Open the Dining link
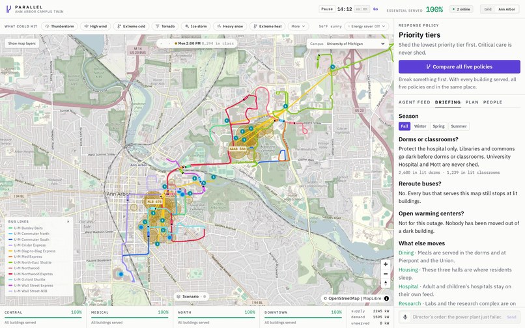Image resolution: width=525 pixels, height=328 pixels. (406, 253)
